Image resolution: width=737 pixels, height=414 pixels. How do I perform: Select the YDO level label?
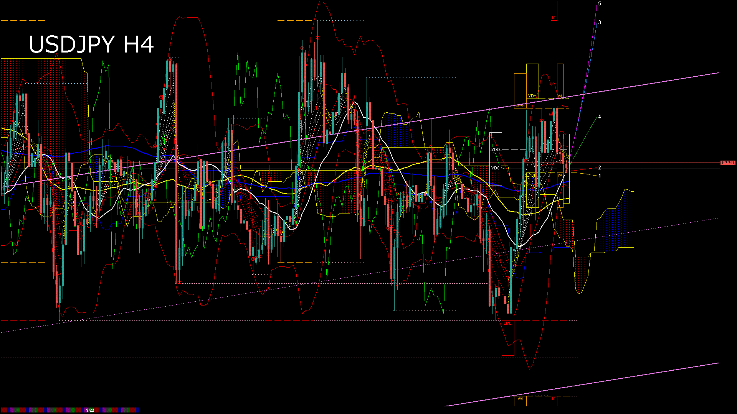coord(496,149)
